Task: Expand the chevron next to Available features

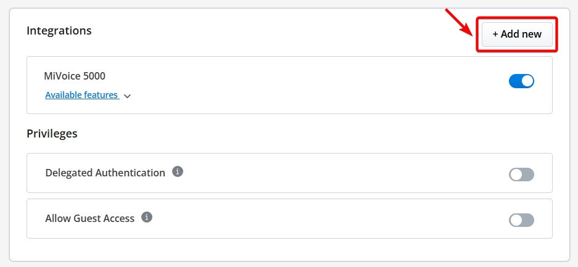Action: (127, 96)
